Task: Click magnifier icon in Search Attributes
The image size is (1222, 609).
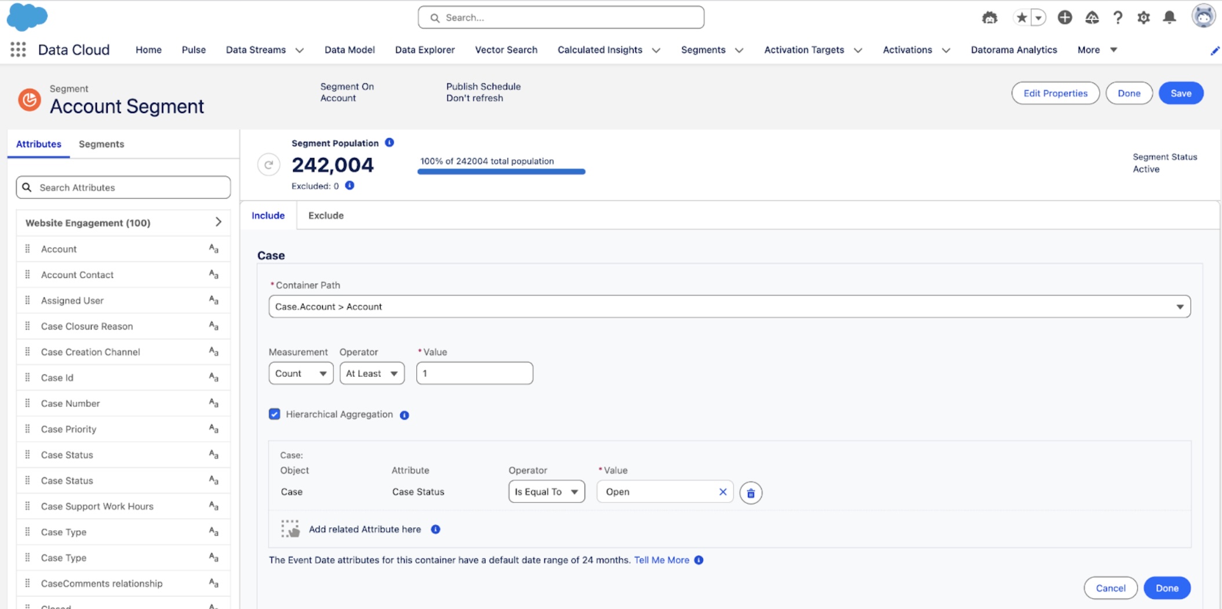Action: click(x=27, y=187)
